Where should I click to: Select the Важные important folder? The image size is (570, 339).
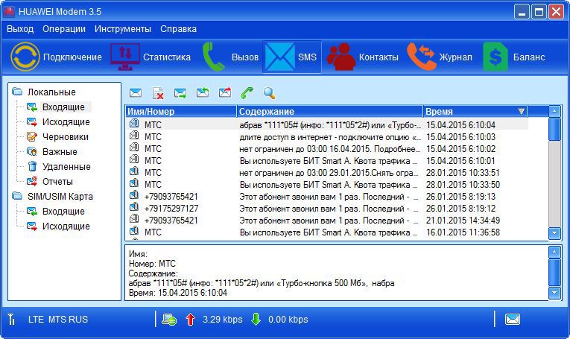pyautogui.click(x=60, y=151)
